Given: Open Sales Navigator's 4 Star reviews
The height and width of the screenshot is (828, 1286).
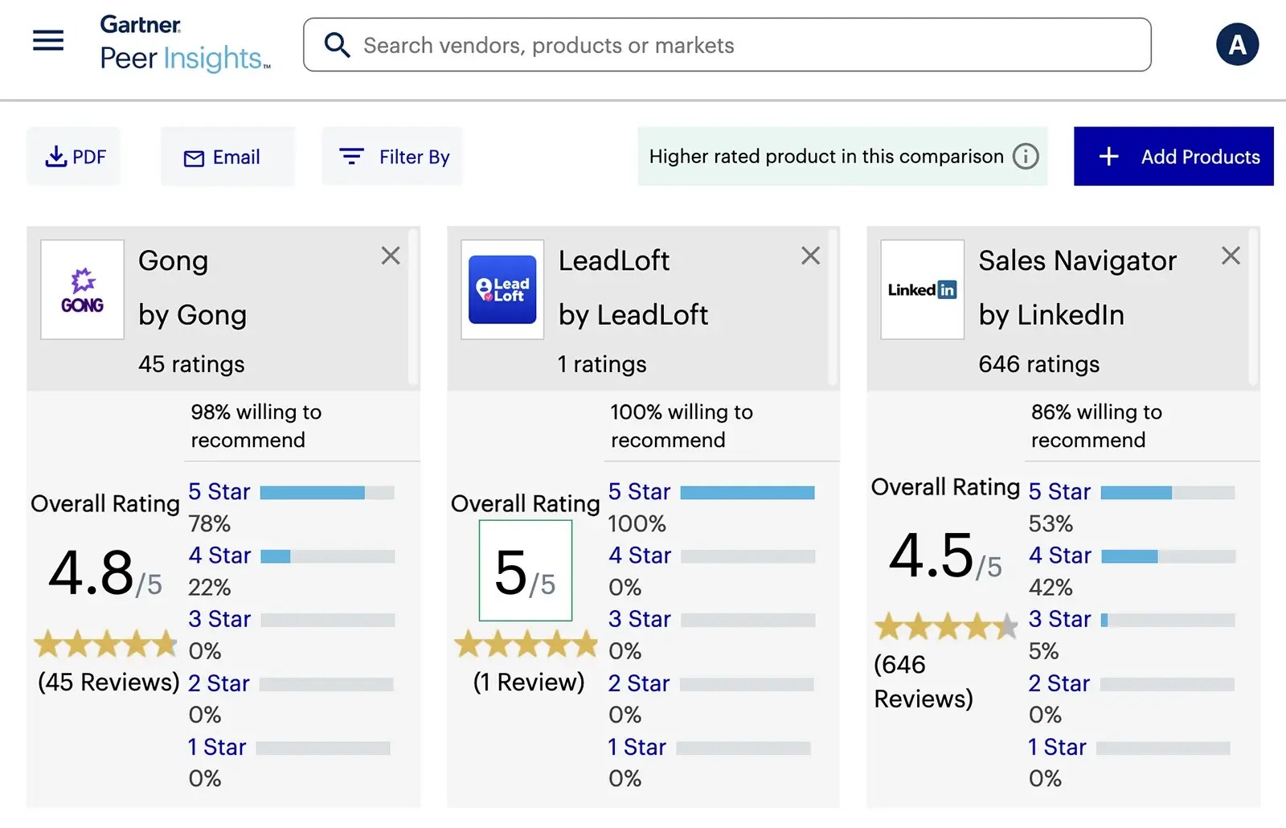Looking at the screenshot, I should 1060,555.
